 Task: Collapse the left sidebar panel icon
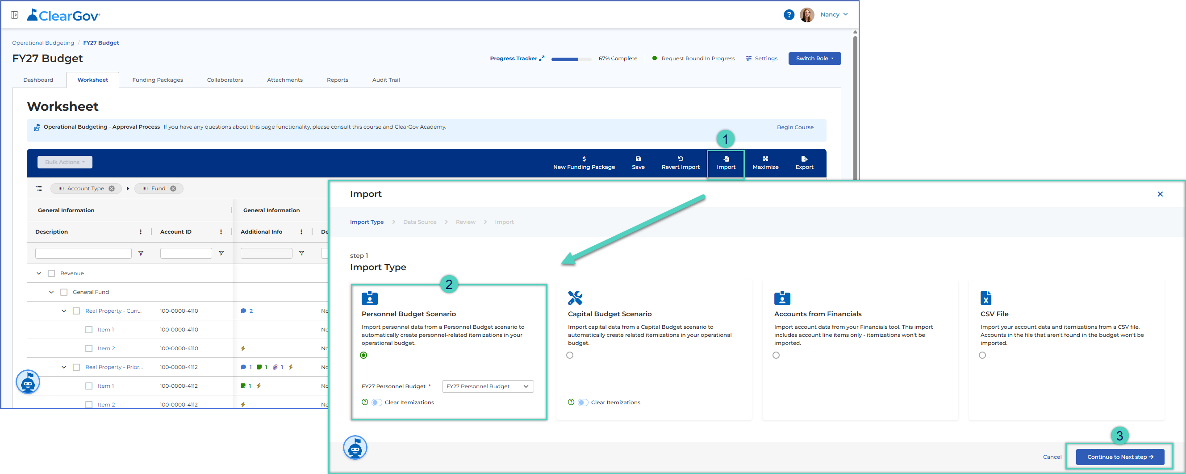[x=15, y=15]
